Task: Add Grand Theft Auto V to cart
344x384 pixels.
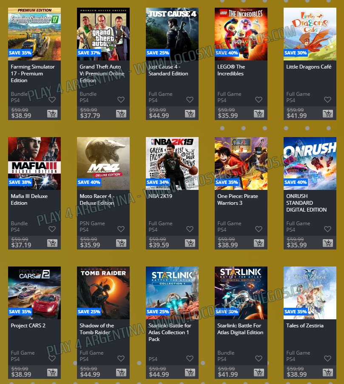Action: (121, 113)
